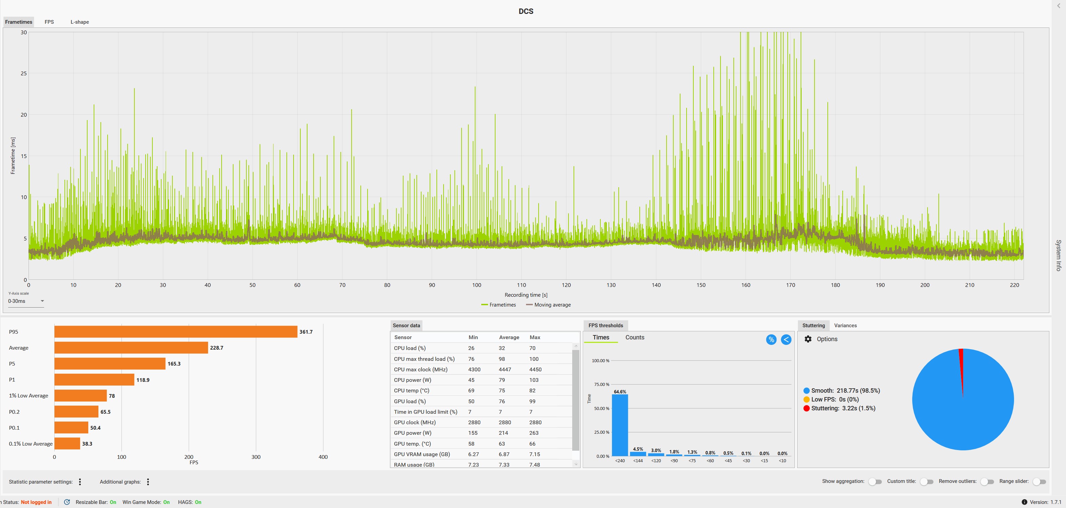Click the less-than direction icon
This screenshot has height=508, width=1066.
click(786, 340)
